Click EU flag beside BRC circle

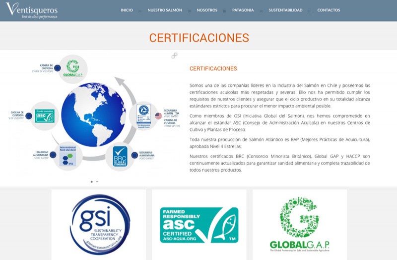click(x=134, y=155)
